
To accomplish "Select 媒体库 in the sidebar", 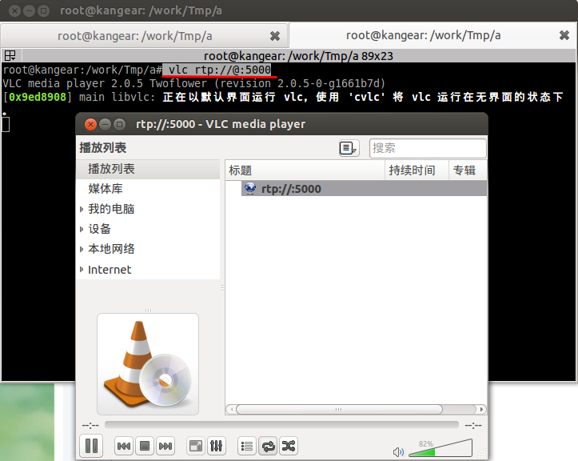I will (x=148, y=189).
